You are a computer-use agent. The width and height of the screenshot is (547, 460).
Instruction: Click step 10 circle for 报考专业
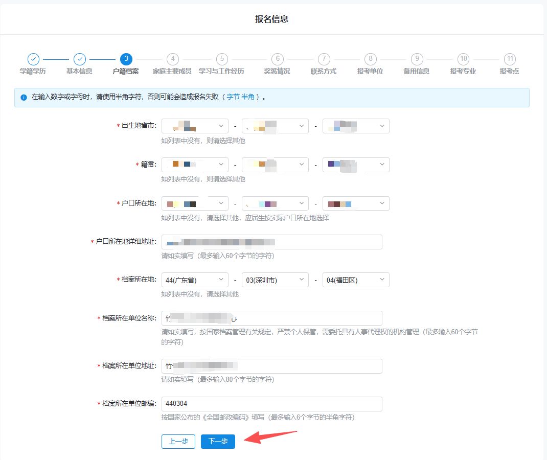(x=463, y=59)
